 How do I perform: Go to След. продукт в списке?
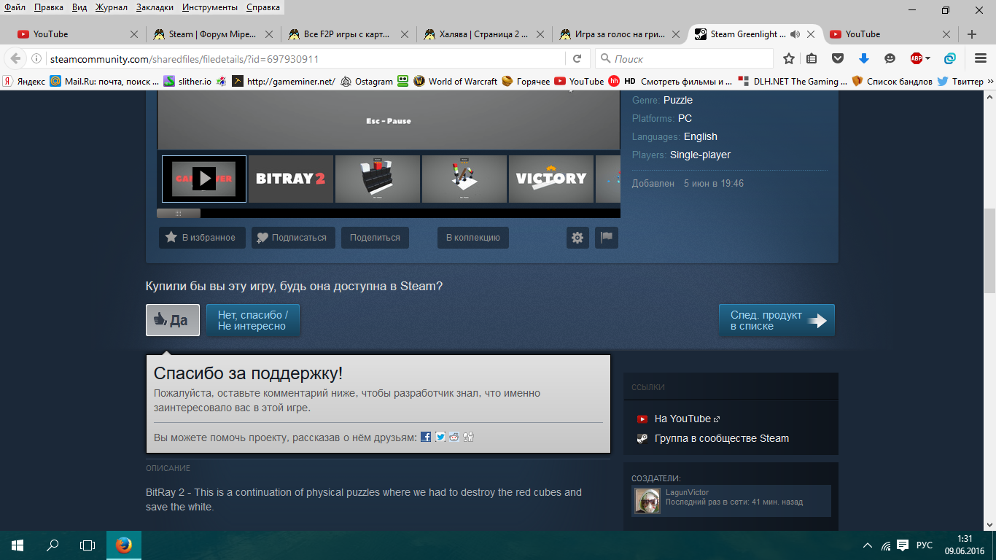click(x=777, y=320)
